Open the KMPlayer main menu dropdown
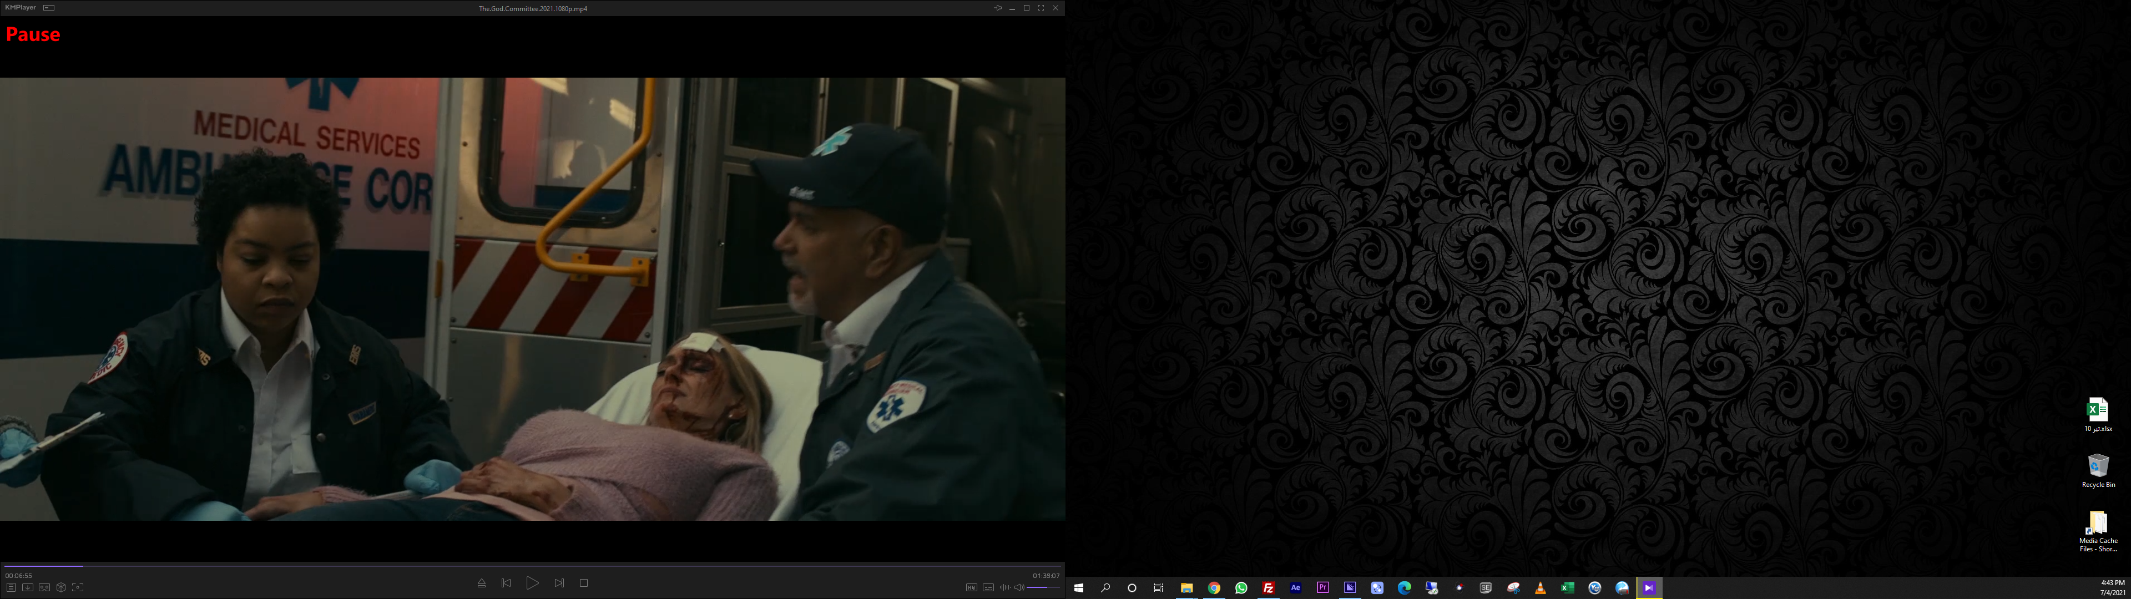Screen dimensions: 2131x599 pyautogui.click(x=21, y=7)
